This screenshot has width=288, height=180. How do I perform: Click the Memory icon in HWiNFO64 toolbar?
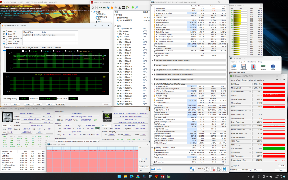click(263, 67)
